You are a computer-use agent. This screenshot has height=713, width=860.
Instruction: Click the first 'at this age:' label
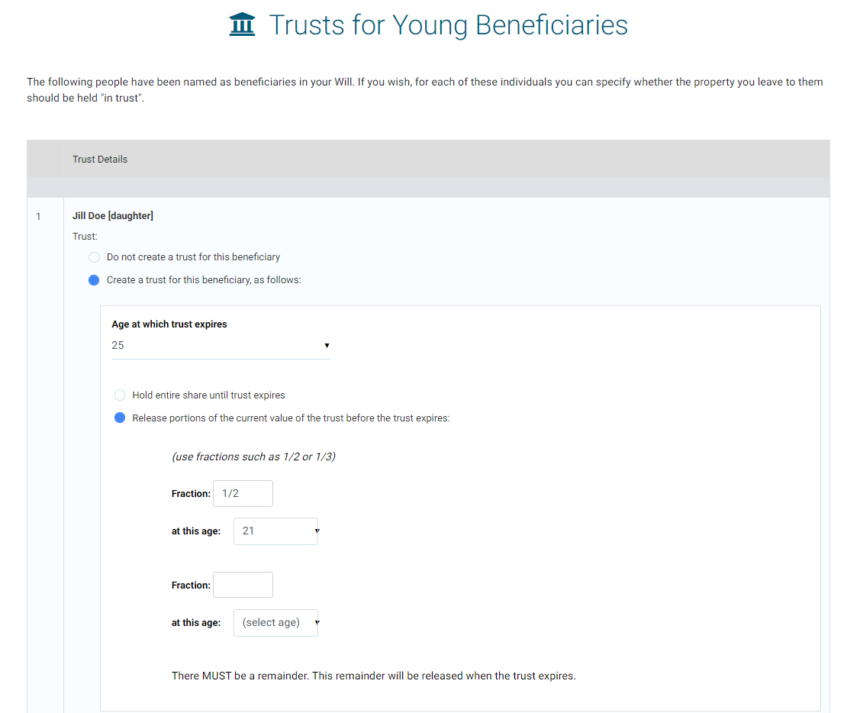(x=196, y=531)
